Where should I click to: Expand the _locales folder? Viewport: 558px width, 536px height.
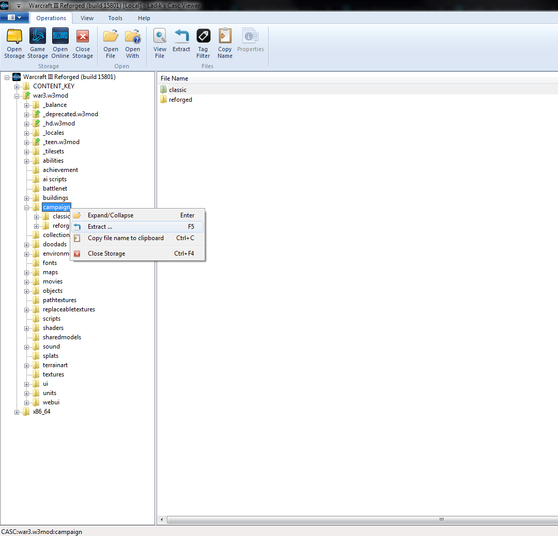[27, 133]
